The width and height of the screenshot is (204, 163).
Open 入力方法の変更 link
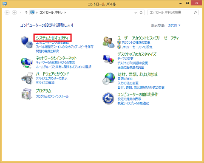128,83
